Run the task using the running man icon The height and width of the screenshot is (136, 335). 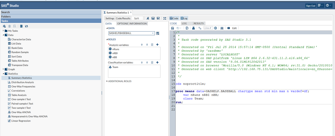[148, 18]
